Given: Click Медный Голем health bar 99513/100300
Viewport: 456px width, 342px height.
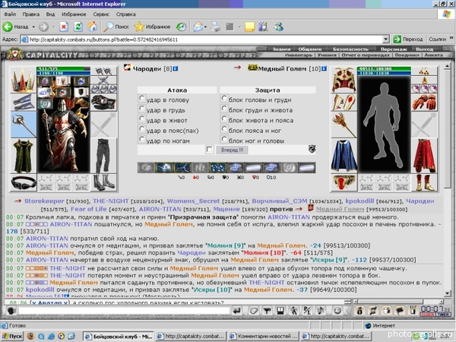Looking at the screenshot, I should [384, 69].
